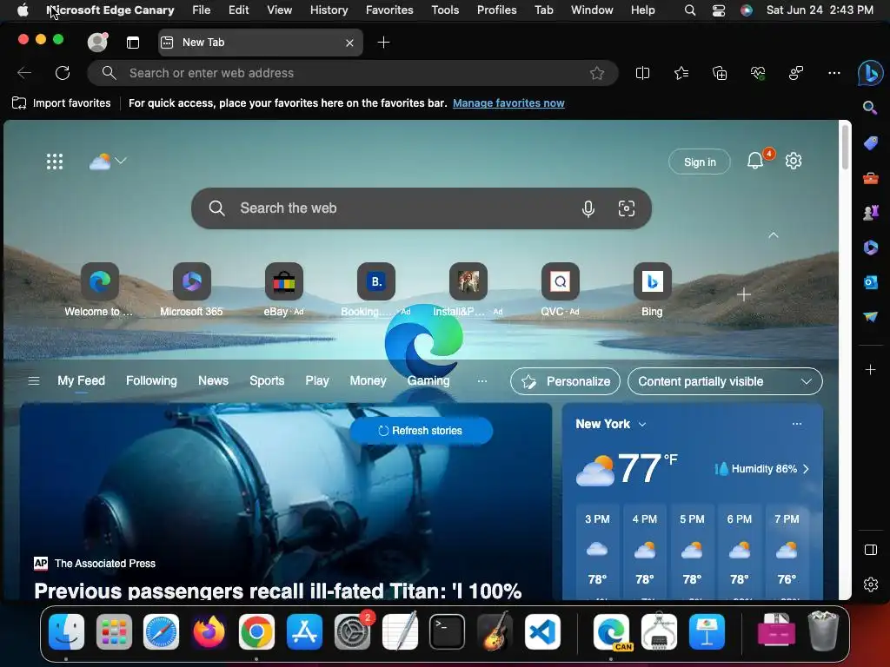Collapse the quick links section
This screenshot has height=667, width=890.
[773, 234]
